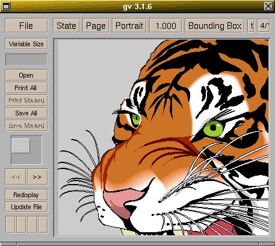
Task: Open the Bounding Box media menu
Action: pyautogui.click(x=215, y=26)
